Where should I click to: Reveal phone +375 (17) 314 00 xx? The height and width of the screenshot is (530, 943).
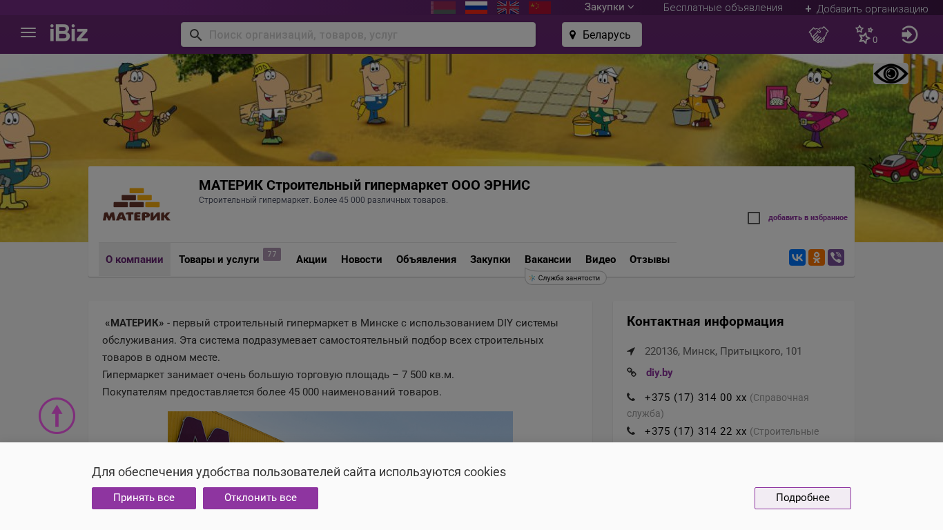(696, 397)
